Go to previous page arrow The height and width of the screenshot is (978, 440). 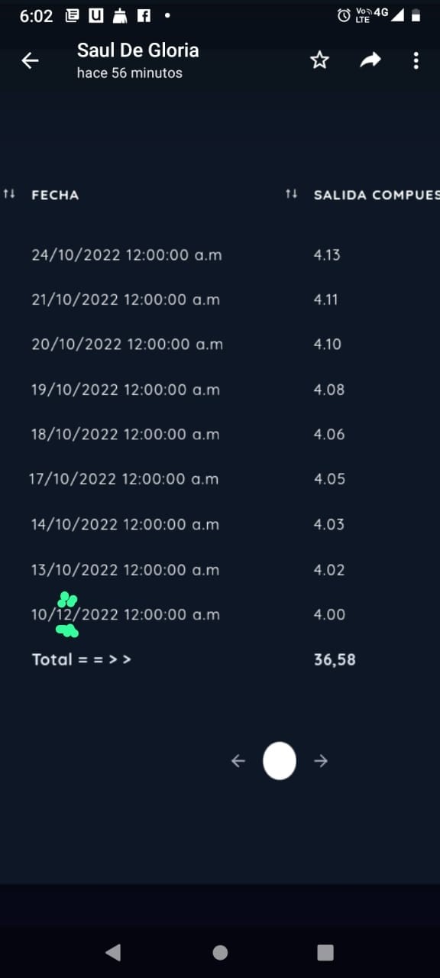coord(238,760)
